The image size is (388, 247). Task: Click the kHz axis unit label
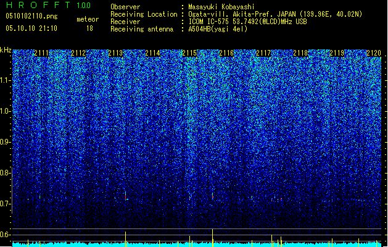(x=6, y=50)
